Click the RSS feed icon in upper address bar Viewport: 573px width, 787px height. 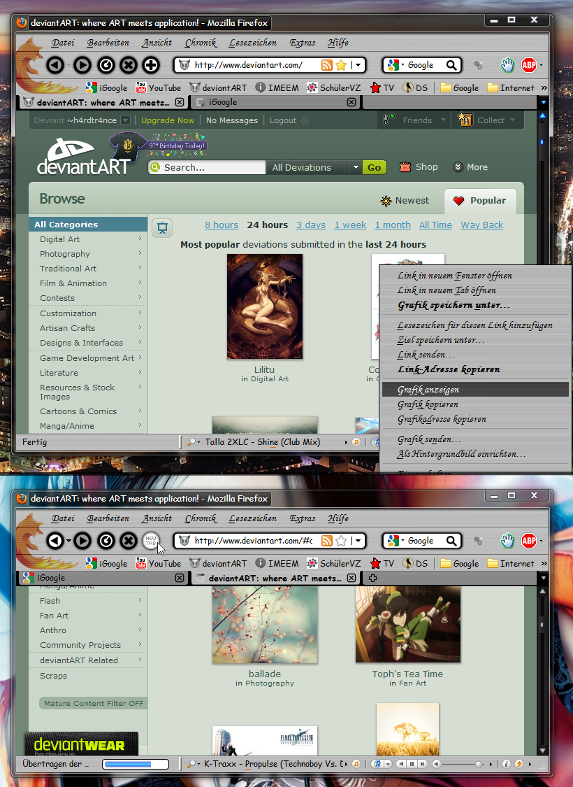(326, 65)
